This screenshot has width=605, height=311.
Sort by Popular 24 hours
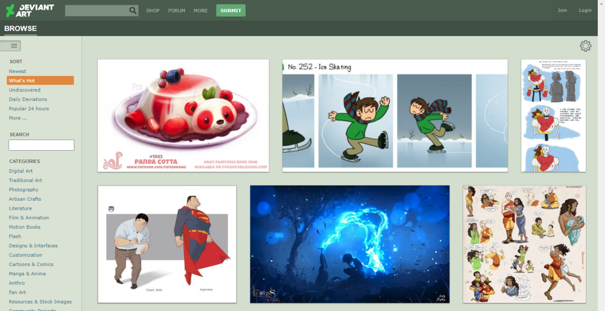coord(29,108)
